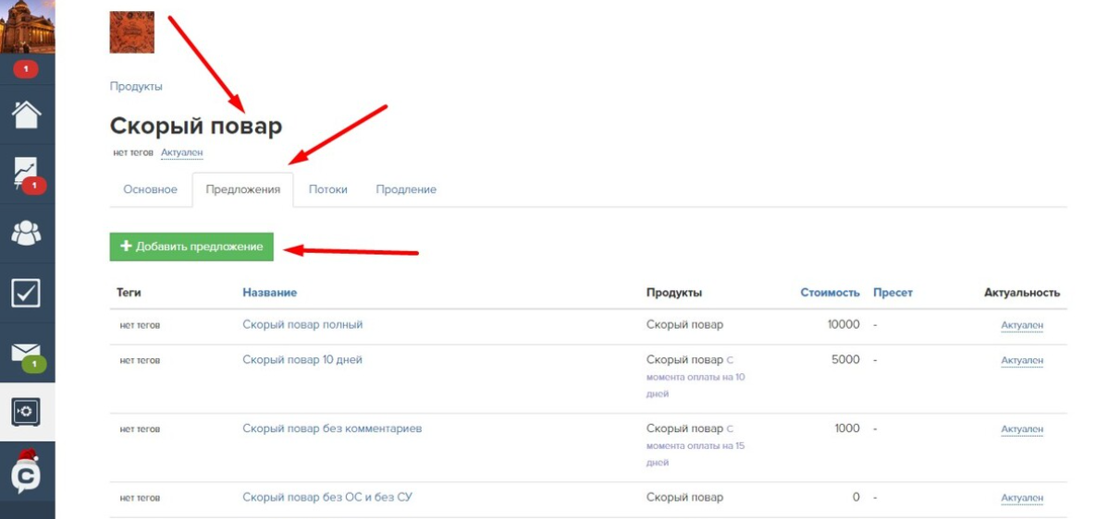Image resolution: width=1108 pixels, height=519 pixels.
Task: Toggle Актуален for 'Скорый повар полный' row
Action: (1022, 326)
